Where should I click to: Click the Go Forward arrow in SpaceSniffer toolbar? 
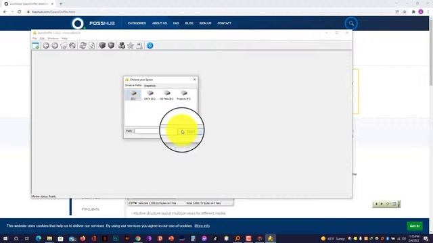(x=55, y=46)
